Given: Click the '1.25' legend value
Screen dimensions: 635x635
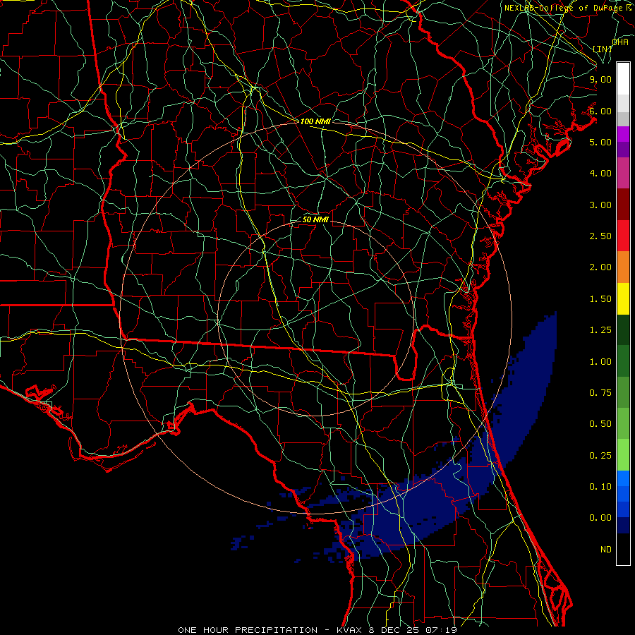Looking at the screenshot, I should (600, 330).
